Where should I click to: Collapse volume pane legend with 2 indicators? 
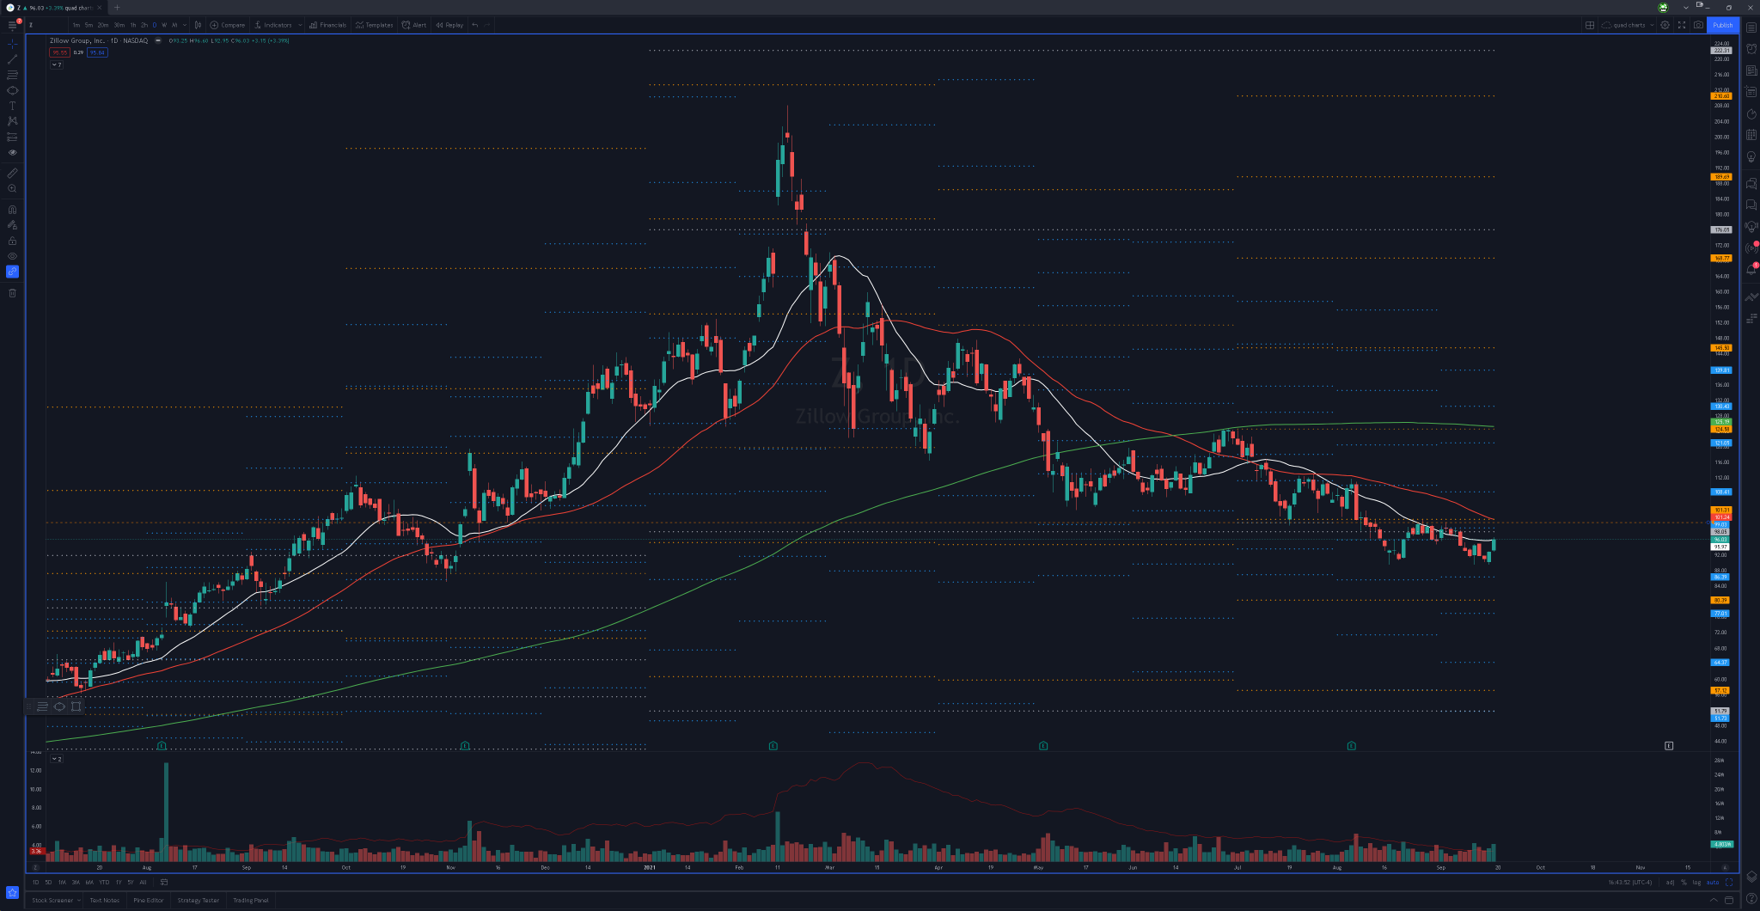click(56, 759)
